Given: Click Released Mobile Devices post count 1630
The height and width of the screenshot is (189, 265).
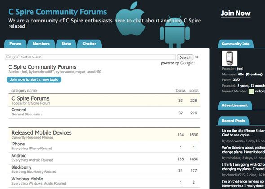Looking at the screenshot, I should (x=194, y=135).
